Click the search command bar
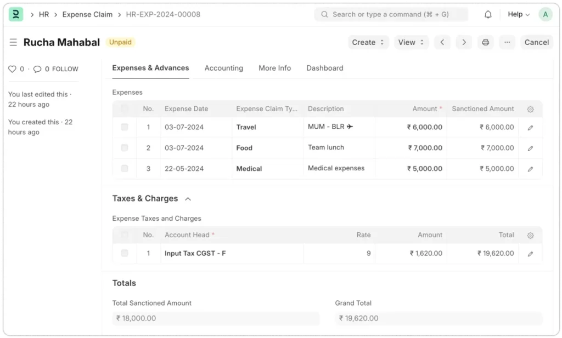 [391, 14]
